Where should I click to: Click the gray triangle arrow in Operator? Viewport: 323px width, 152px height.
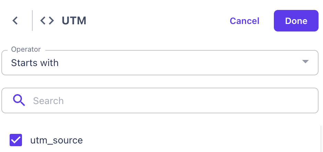coord(305,62)
